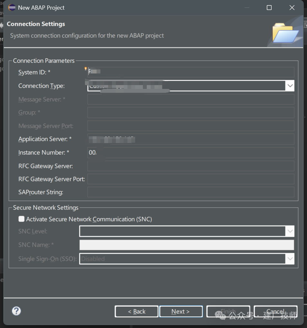Maximize the New ABAP Project dialog
307x328 pixels.
tap(269, 8)
